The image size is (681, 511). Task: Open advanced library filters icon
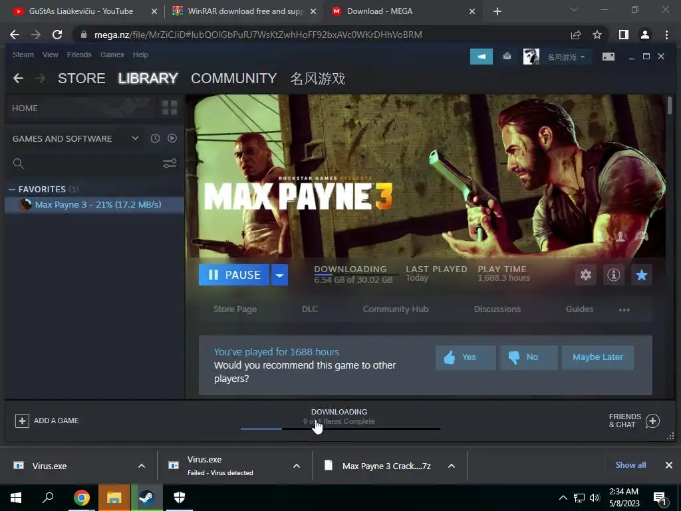(170, 164)
